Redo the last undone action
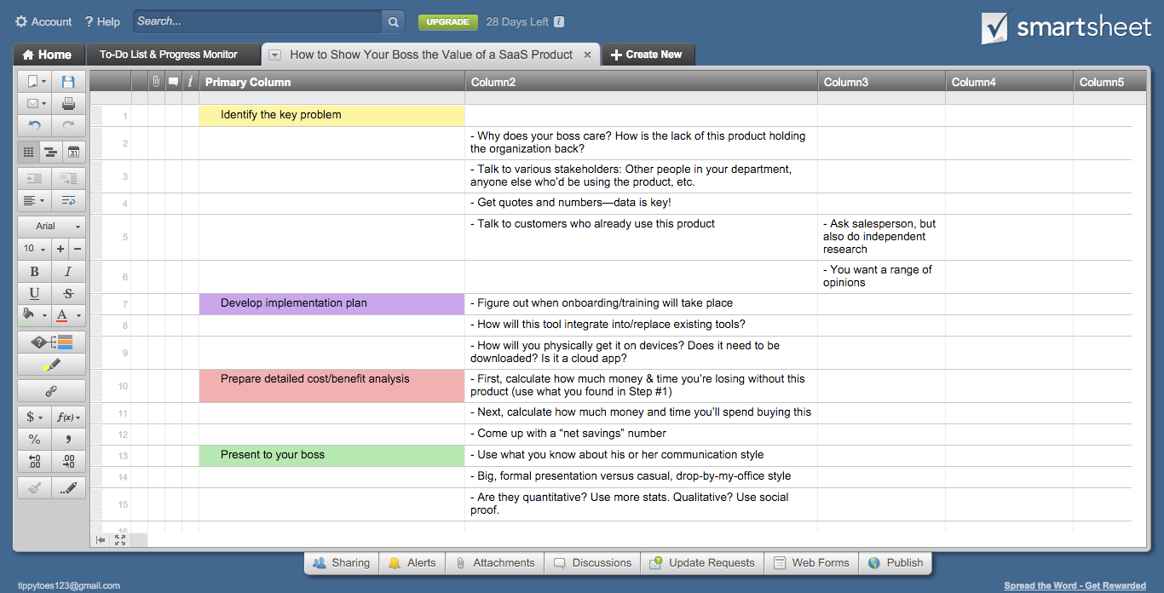 (x=68, y=126)
